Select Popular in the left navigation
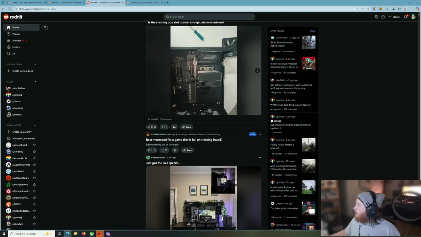 point(22,34)
